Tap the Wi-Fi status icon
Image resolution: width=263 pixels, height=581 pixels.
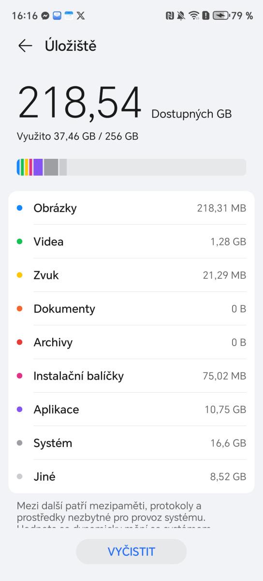(x=194, y=15)
